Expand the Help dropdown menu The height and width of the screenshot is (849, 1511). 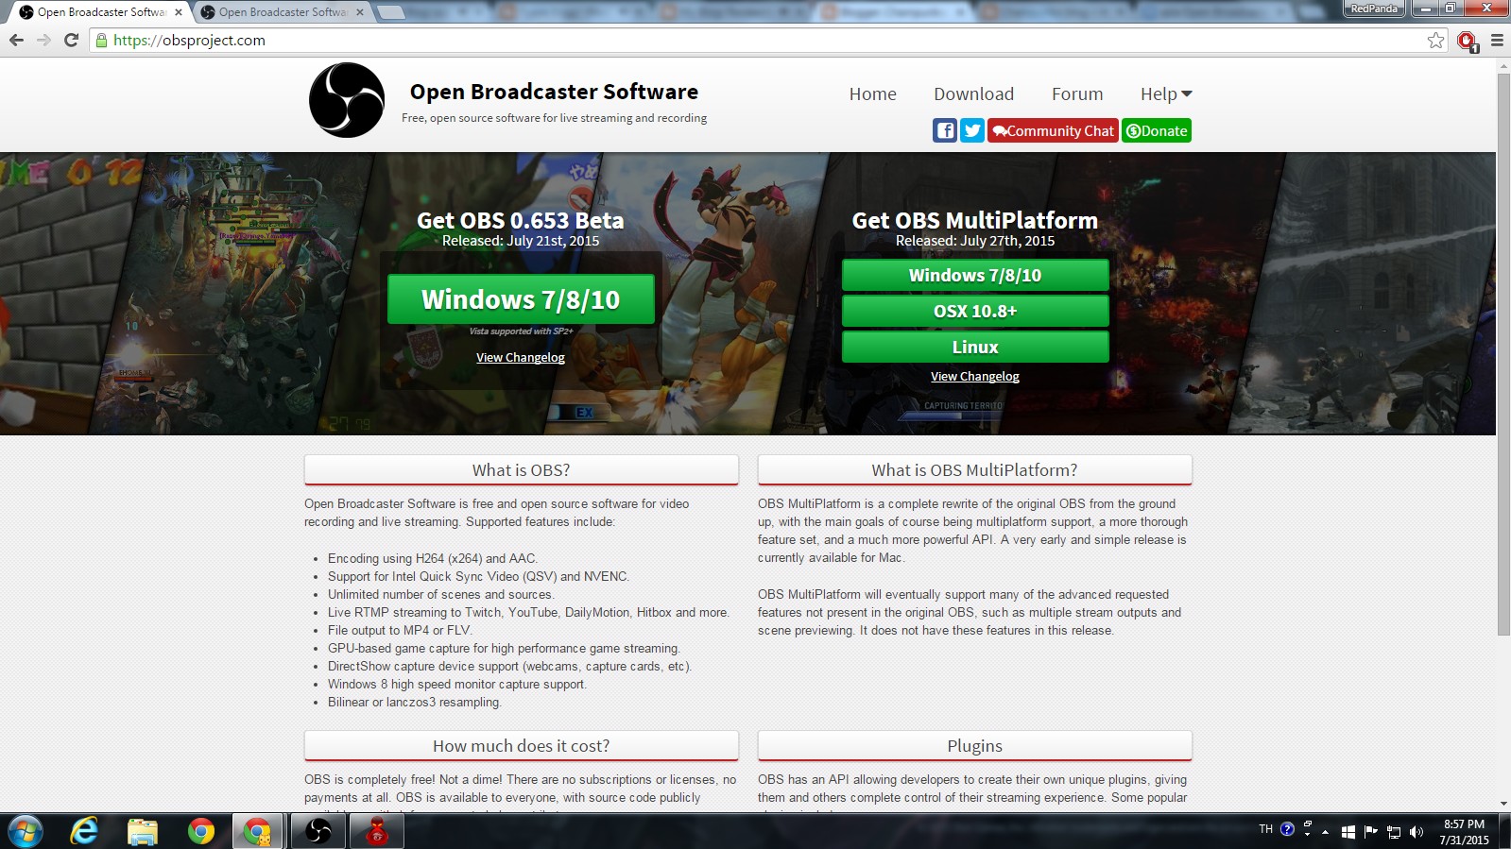pyautogui.click(x=1166, y=93)
